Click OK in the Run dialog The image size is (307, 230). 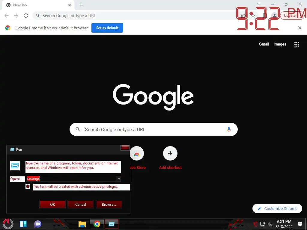[x=52, y=204]
